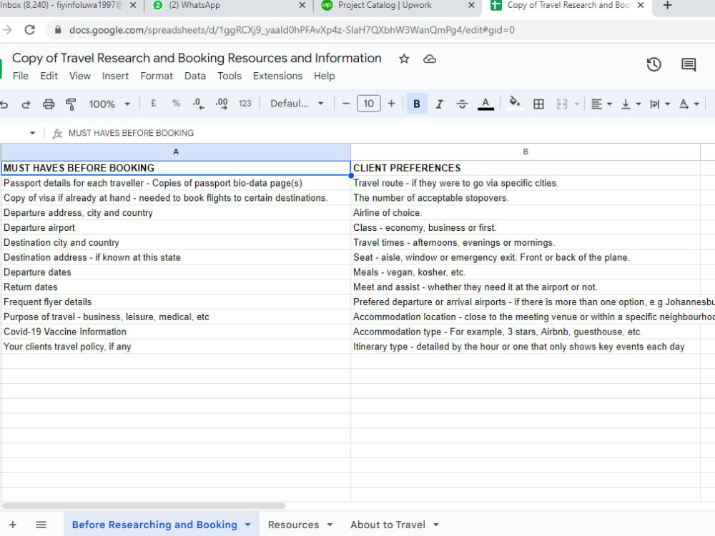Click the print icon
The image size is (715, 536).
pyautogui.click(x=49, y=104)
